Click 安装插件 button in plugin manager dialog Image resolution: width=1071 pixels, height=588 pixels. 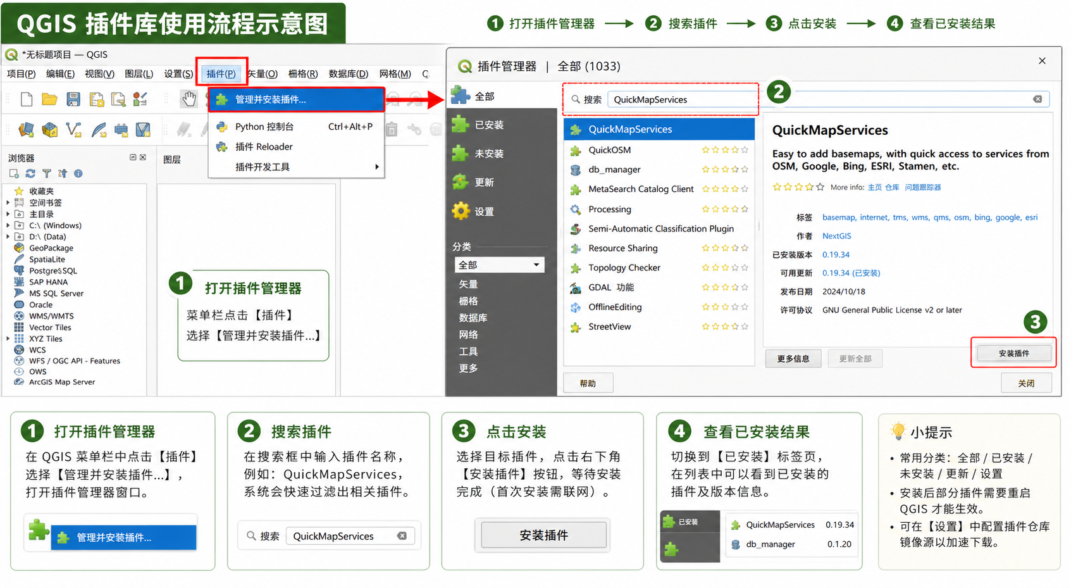1013,353
